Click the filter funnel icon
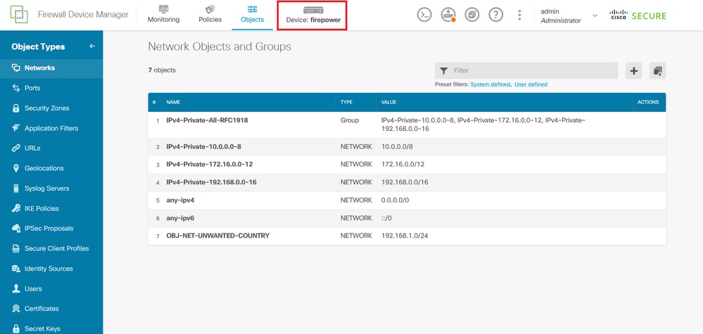This screenshot has height=334, width=703. (x=444, y=71)
